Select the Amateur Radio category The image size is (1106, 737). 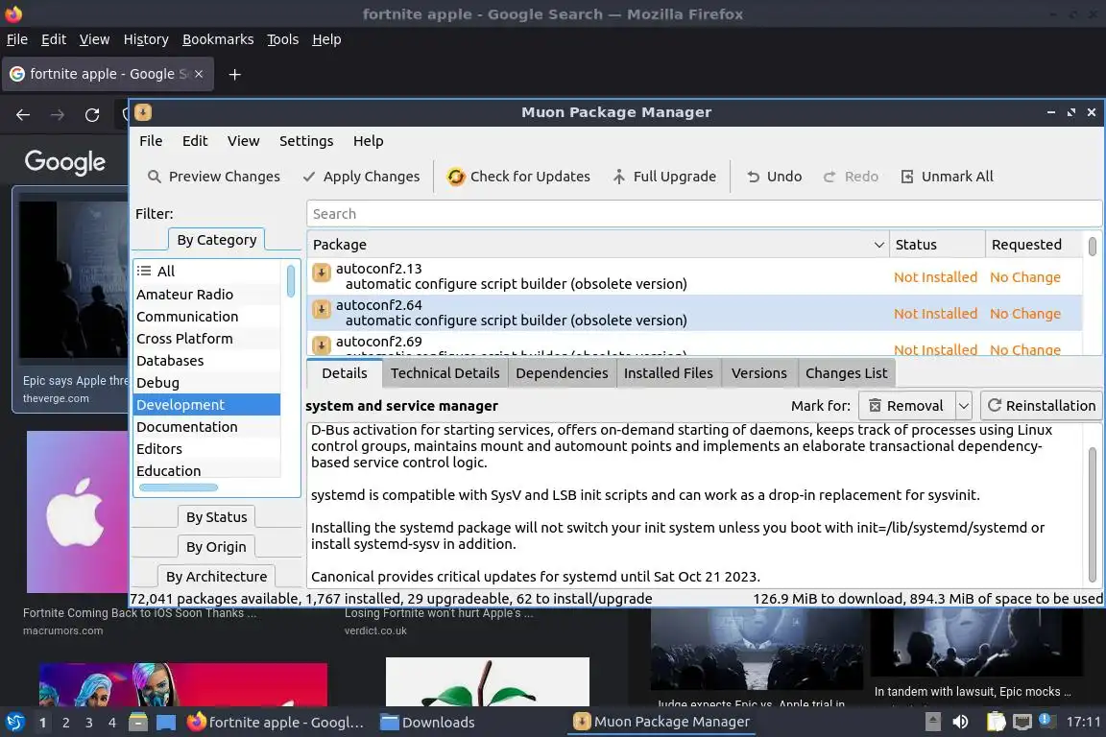pos(207,294)
